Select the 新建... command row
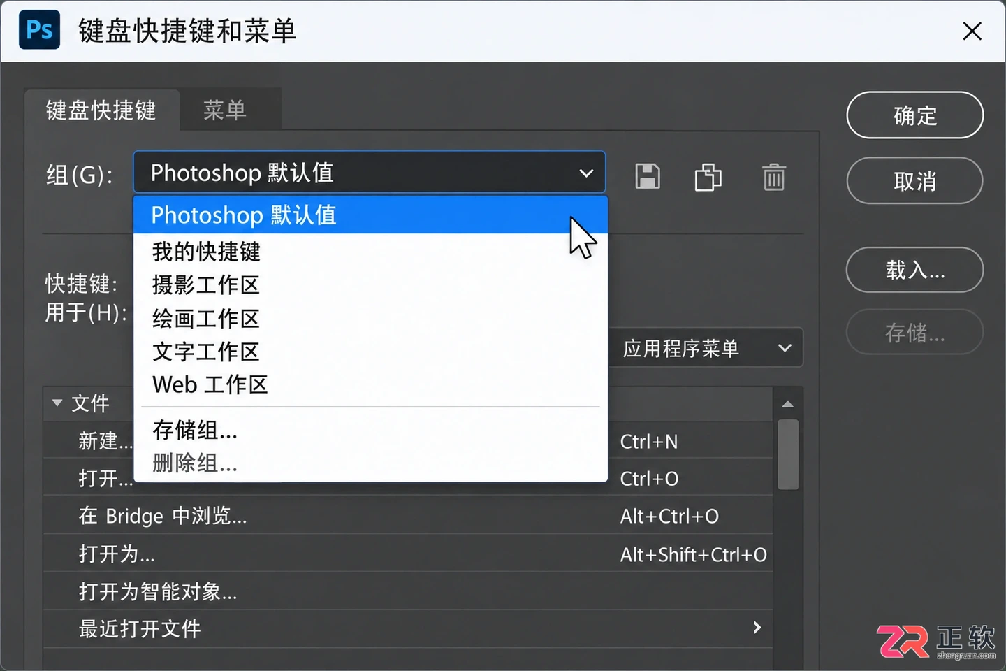 (408, 440)
